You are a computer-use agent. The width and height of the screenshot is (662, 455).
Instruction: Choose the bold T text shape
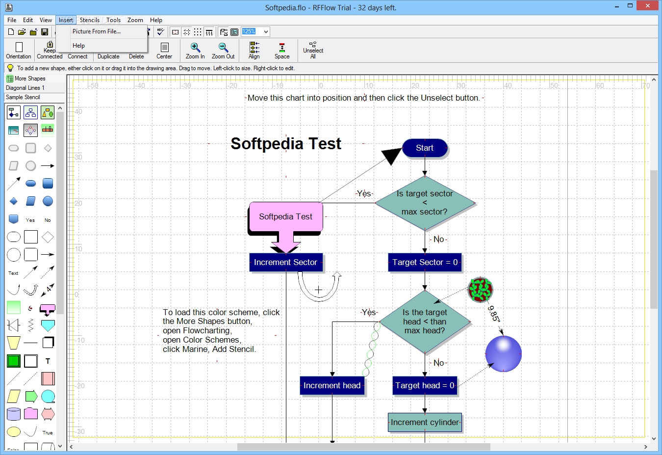48,361
